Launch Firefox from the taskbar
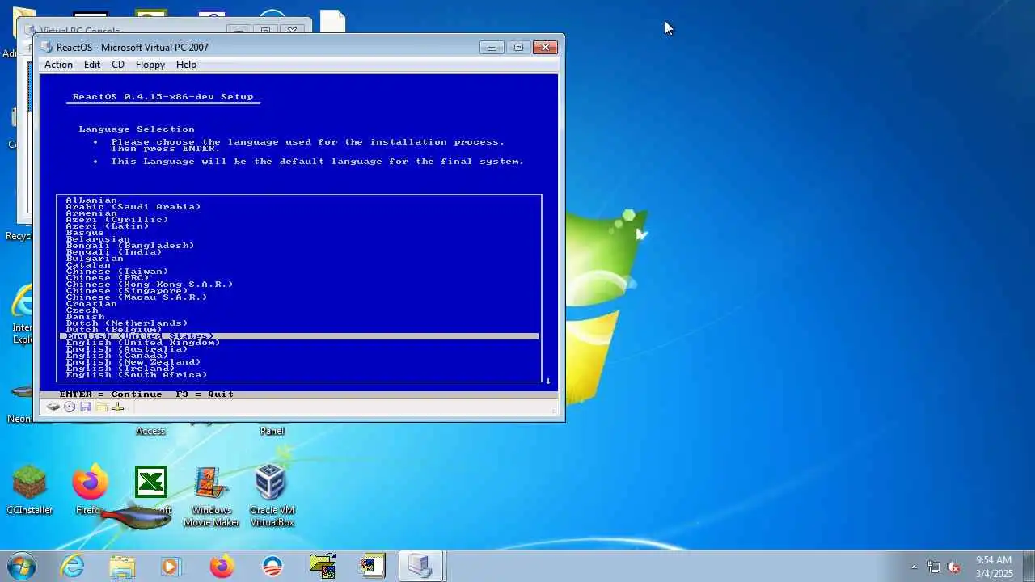 [x=222, y=566]
